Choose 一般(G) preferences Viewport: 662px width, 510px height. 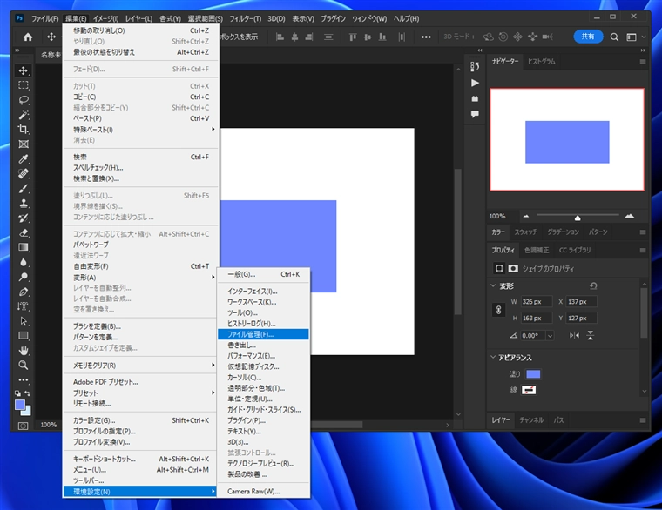tap(263, 274)
